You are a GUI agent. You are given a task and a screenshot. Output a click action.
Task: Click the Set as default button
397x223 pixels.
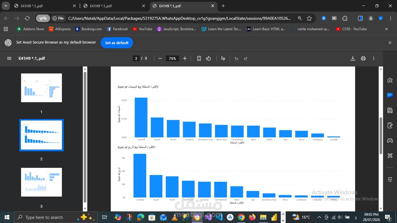pos(117,43)
